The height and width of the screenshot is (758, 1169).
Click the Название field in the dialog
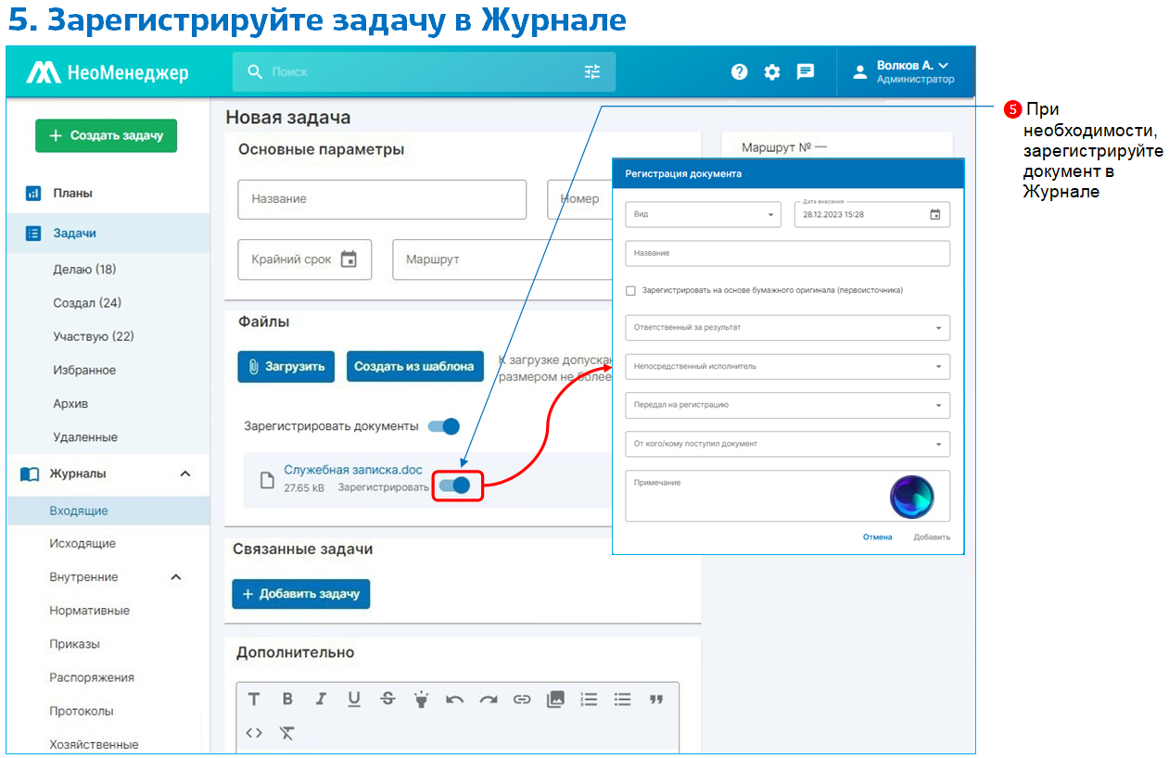787,253
